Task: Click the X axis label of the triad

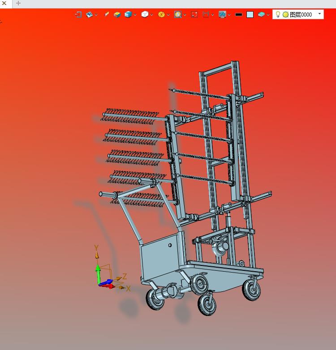Action: [x=128, y=289]
